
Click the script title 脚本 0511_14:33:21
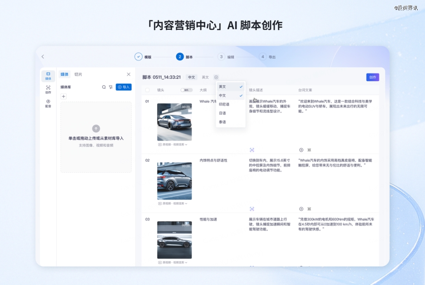click(x=162, y=77)
